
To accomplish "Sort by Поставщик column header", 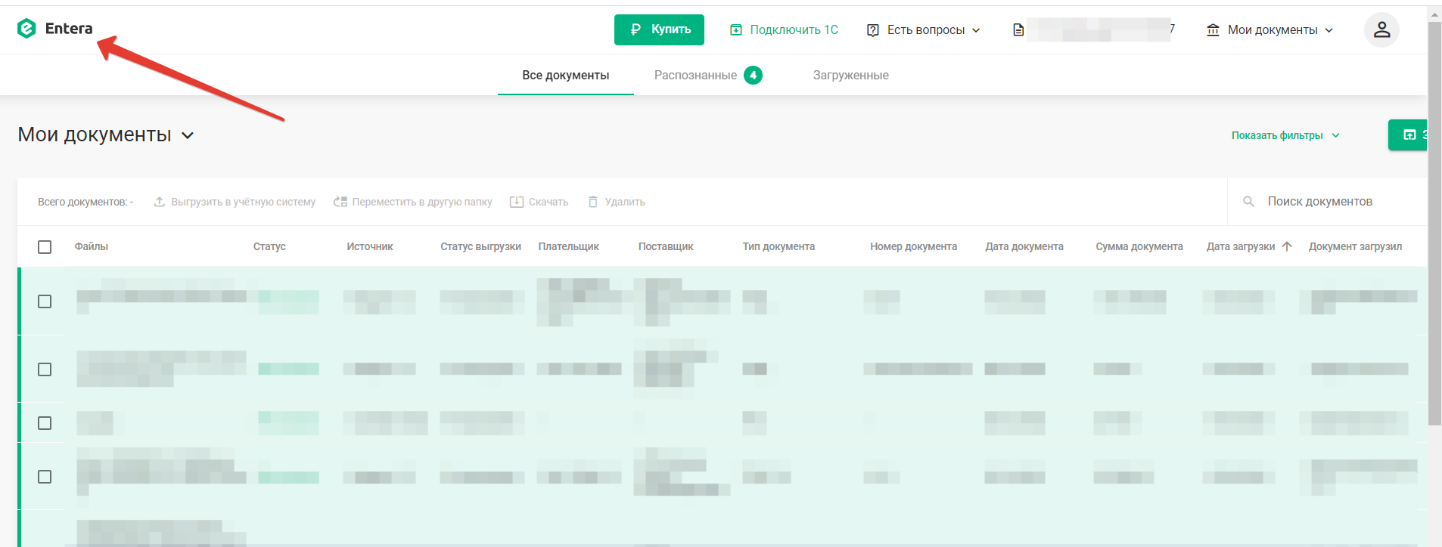I will tap(666, 246).
